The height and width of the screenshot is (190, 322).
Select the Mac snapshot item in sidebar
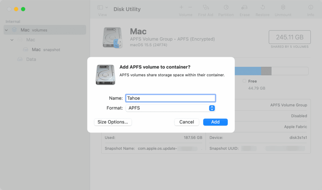[46, 50]
